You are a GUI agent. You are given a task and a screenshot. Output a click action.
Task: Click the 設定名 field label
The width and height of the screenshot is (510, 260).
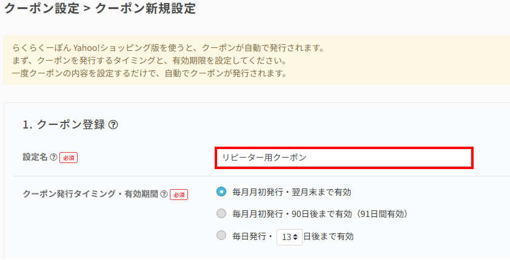[x=35, y=158]
